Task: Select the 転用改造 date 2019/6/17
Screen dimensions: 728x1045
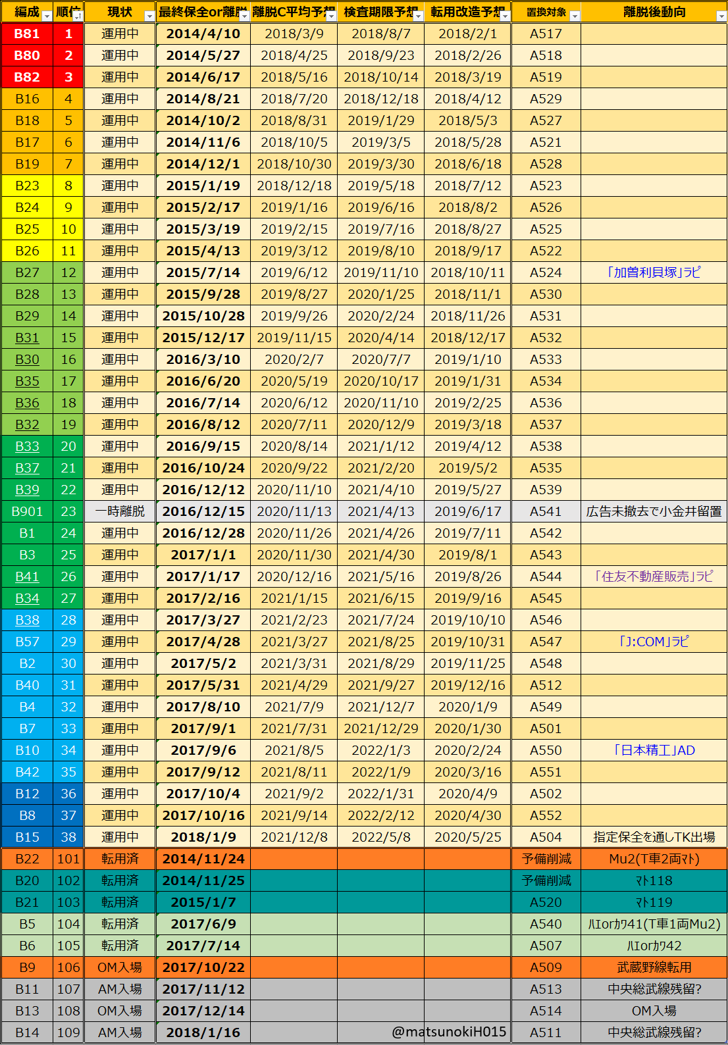Action: point(468,511)
